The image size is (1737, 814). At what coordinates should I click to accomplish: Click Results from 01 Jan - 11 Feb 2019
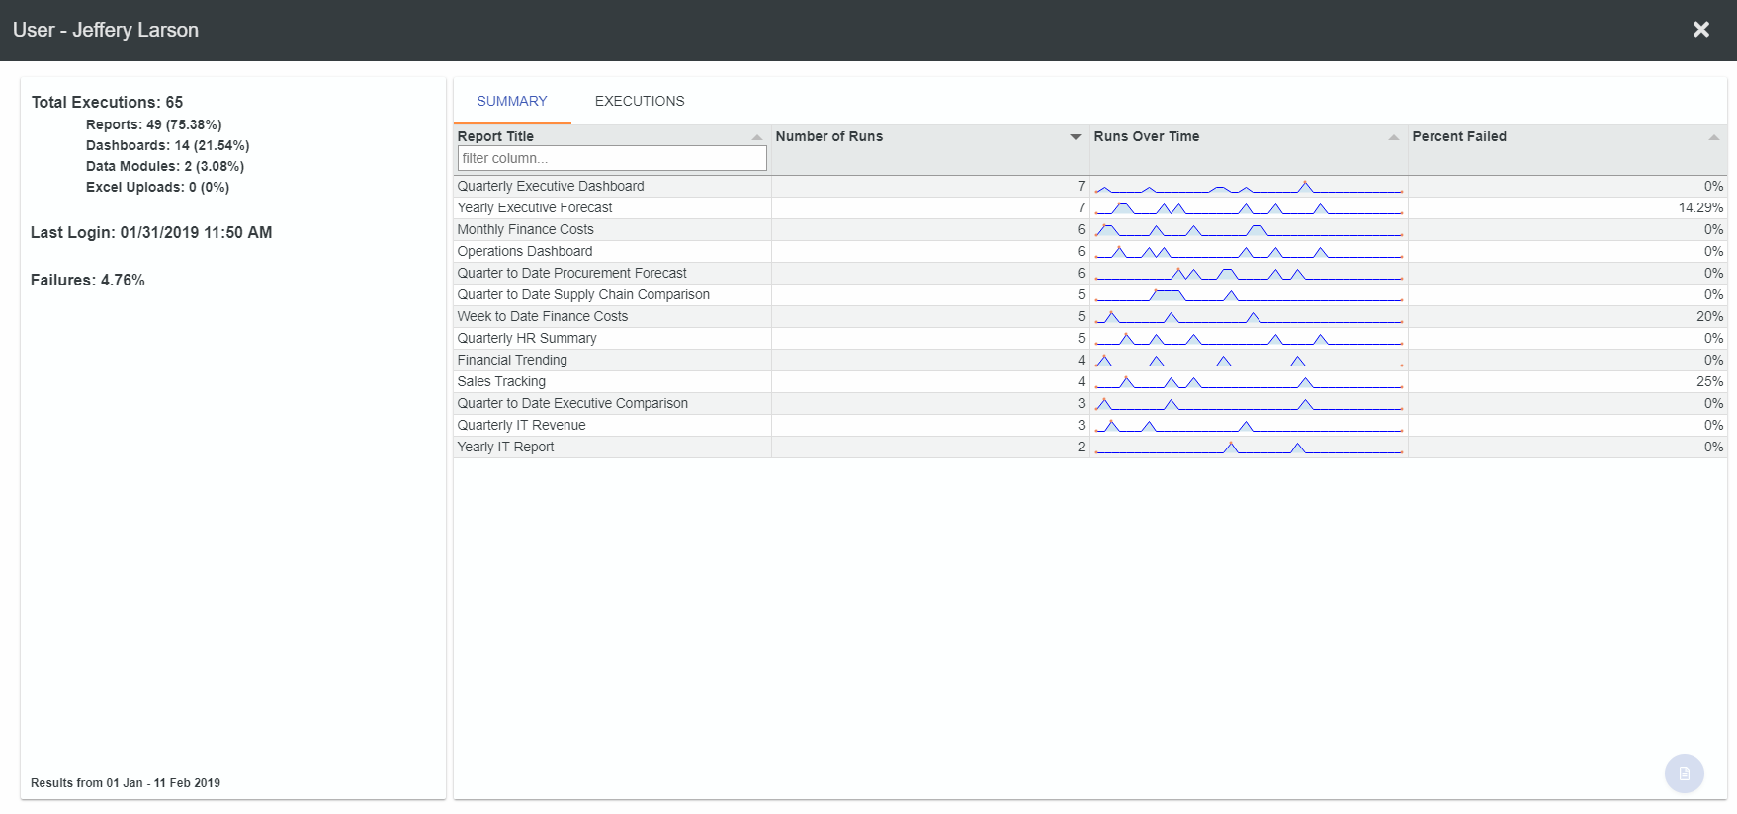(x=126, y=782)
